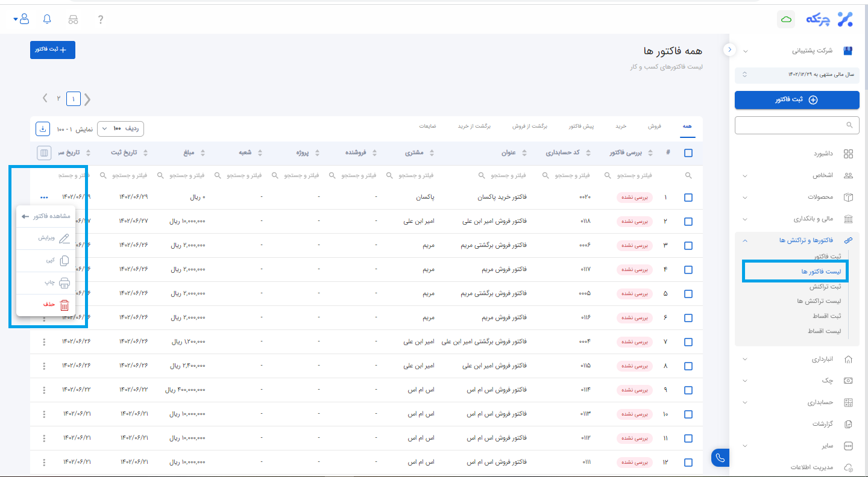The image size is (868, 477).
Task: Click the top-left 'ثبت فاکتور' button
Action: pos(52,49)
